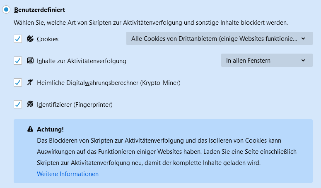Toggle the Identifizierer (Fingerprinter) checkbox
321x188 pixels.
18,104
